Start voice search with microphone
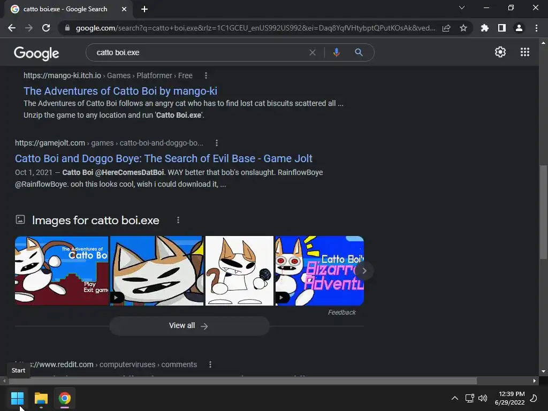The height and width of the screenshot is (411, 548). [x=336, y=52]
